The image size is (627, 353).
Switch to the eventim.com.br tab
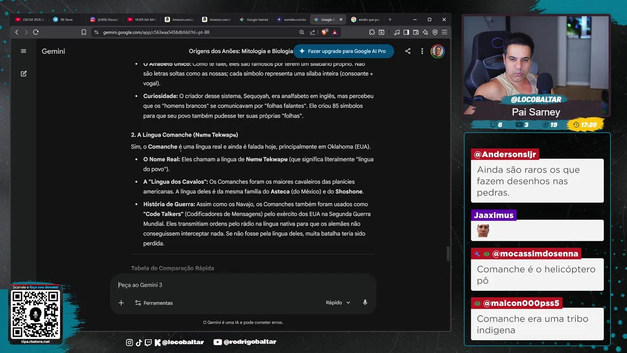[x=292, y=20]
